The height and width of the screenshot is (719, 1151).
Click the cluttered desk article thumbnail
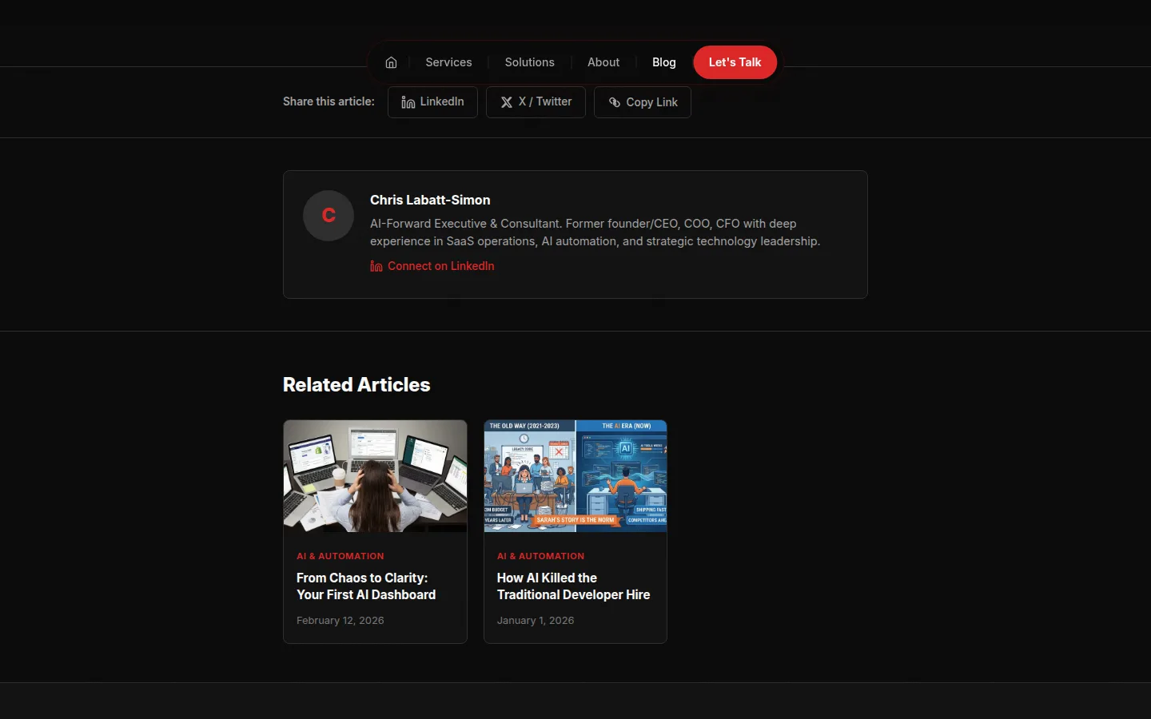point(375,475)
